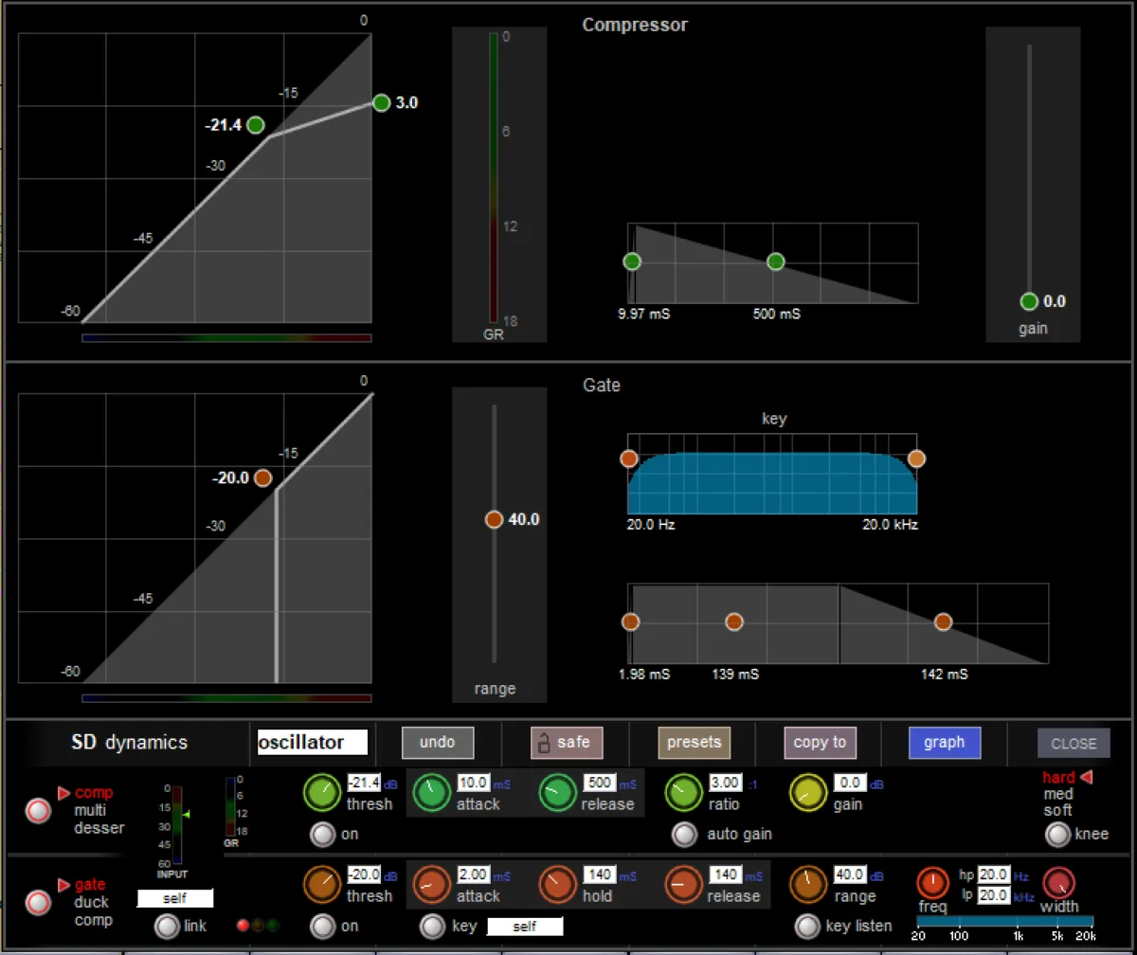
Task: Click the copy to button
Action: tap(821, 743)
